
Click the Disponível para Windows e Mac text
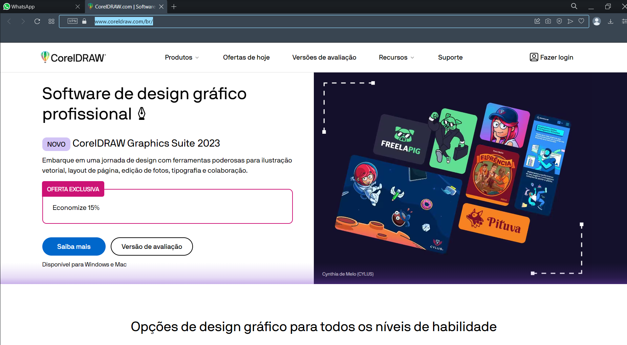pos(84,264)
